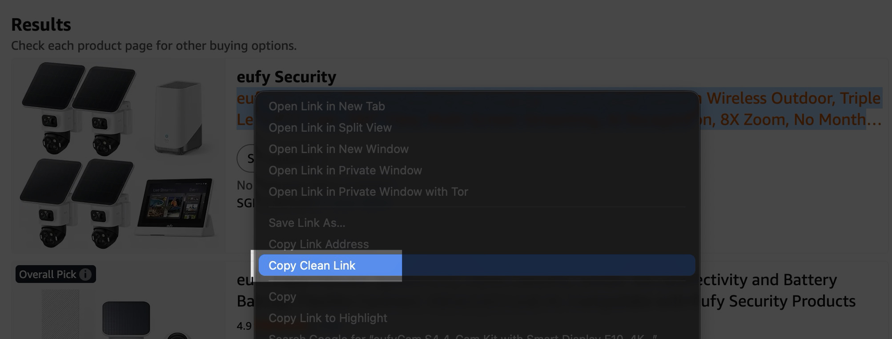The height and width of the screenshot is (339, 892).
Task: Choose "Open Link in Private Window with Tor"
Action: tap(368, 192)
